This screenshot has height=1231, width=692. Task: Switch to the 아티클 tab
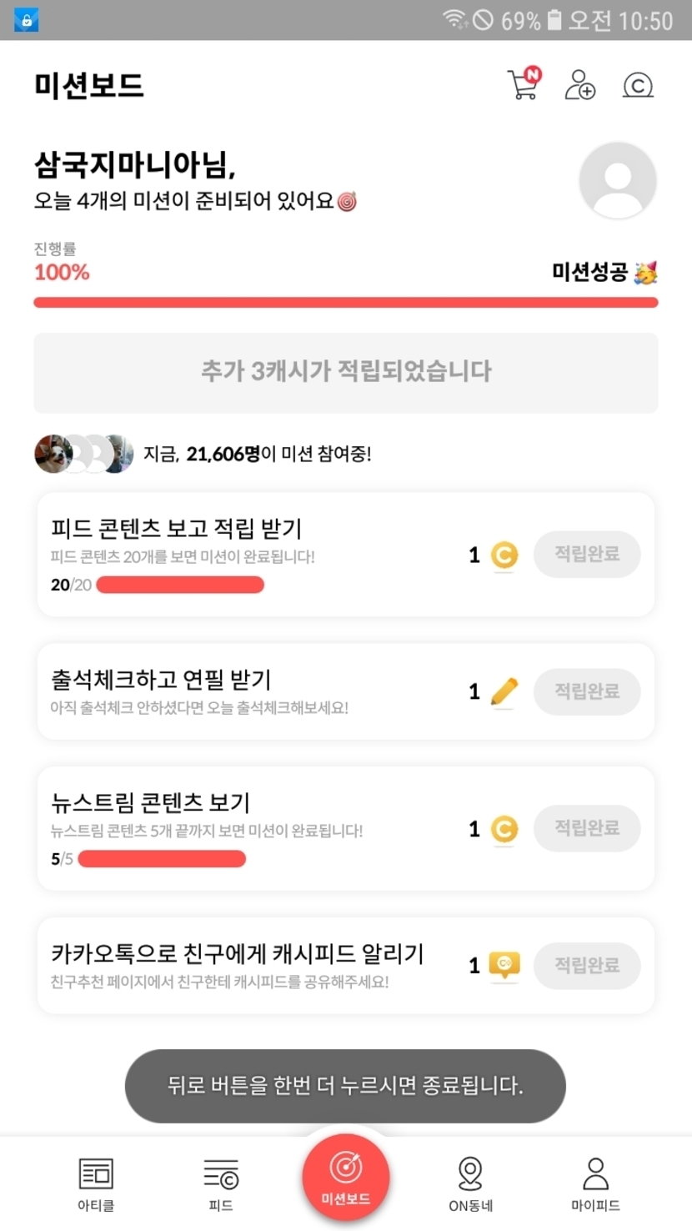tap(96, 1183)
